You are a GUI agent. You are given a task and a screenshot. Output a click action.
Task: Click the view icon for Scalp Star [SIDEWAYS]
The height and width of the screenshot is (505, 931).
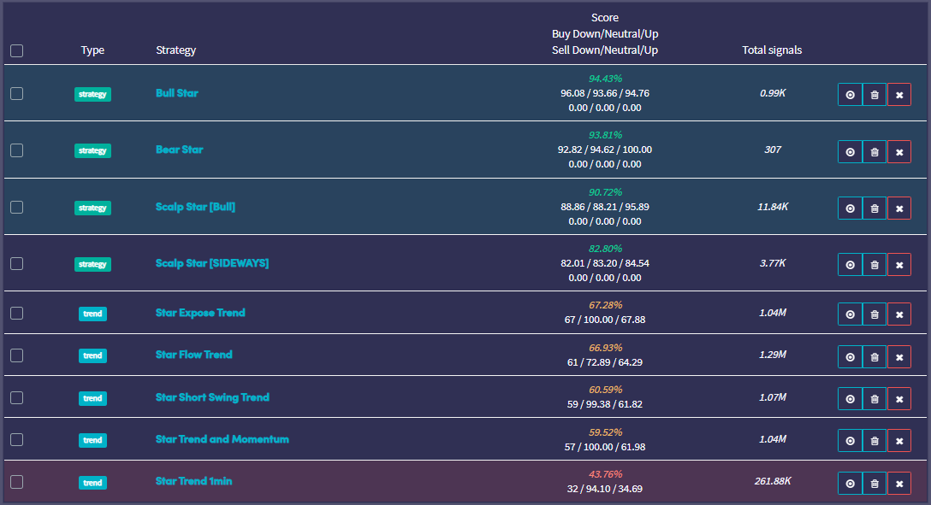point(850,264)
